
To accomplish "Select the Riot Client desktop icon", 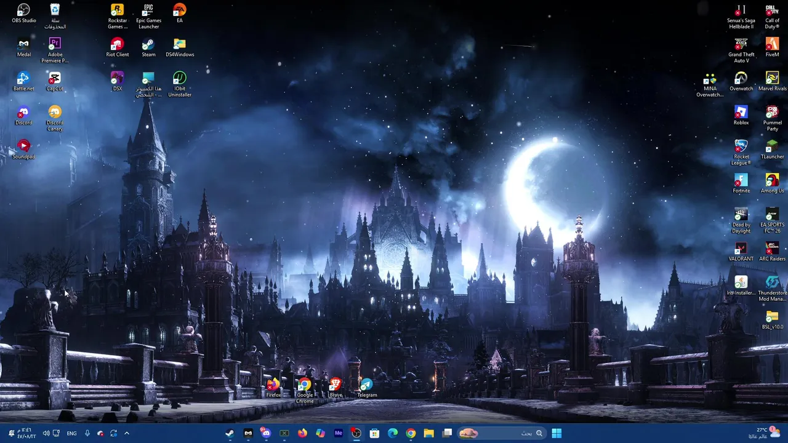I will [x=117, y=47].
